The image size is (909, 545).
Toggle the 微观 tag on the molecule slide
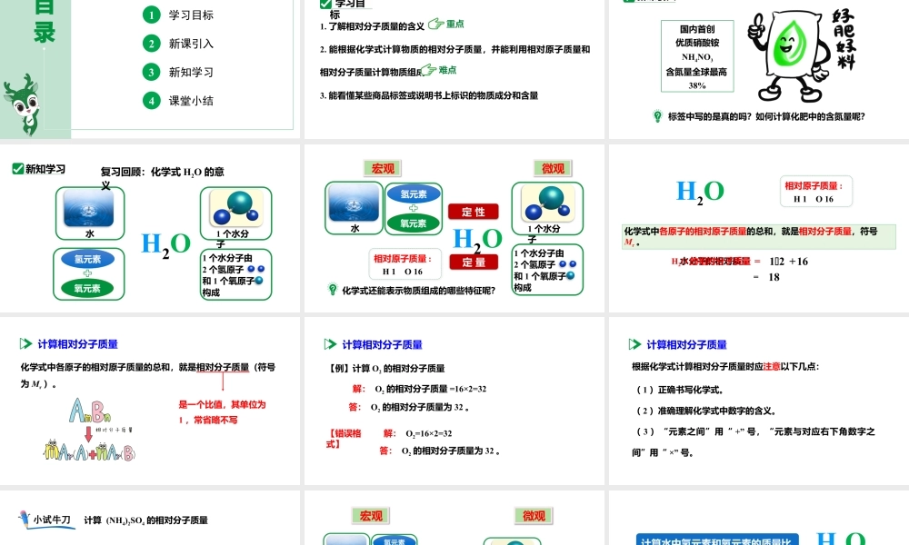[554, 168]
